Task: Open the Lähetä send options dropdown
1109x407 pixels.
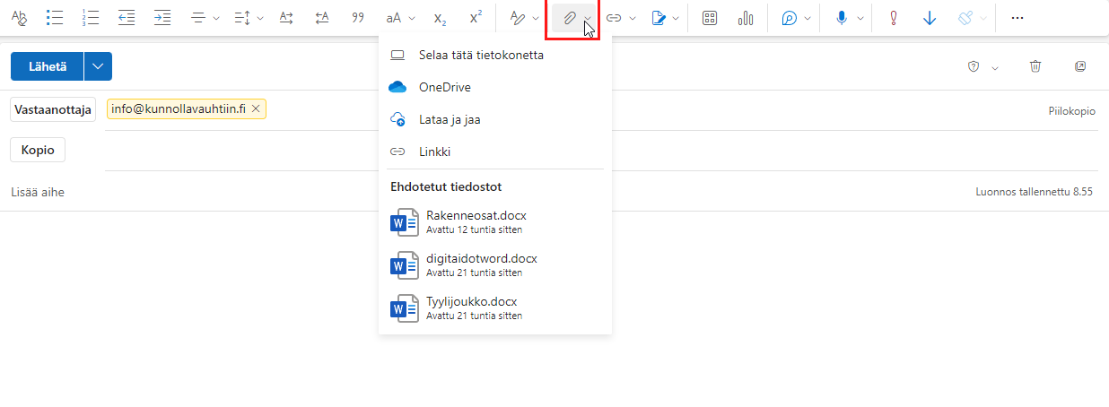Action: point(99,66)
